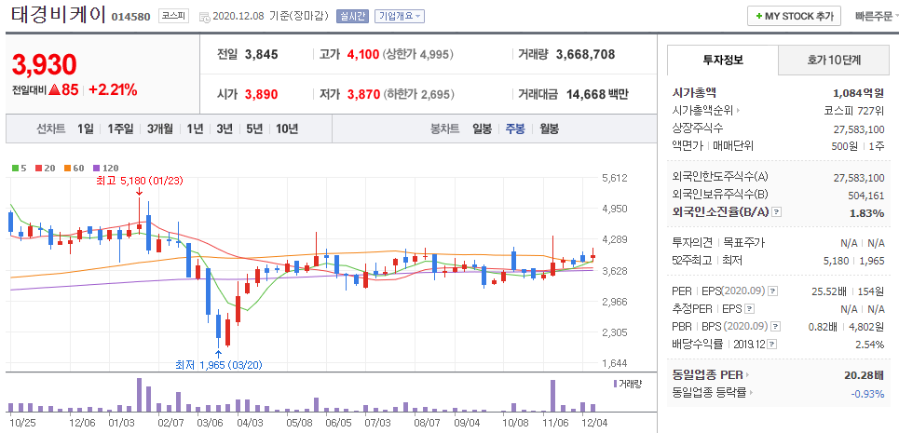899x433 pixels.
Task: Click the orange 60-day moving average legend
Action: pyautogui.click(x=74, y=169)
